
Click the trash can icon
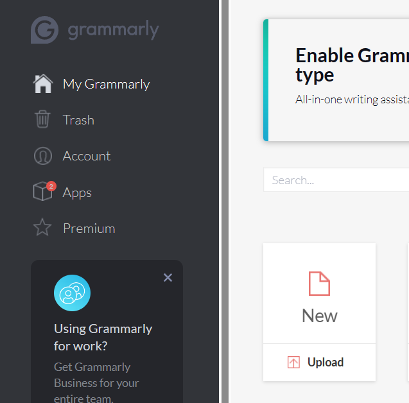pyautogui.click(x=42, y=119)
